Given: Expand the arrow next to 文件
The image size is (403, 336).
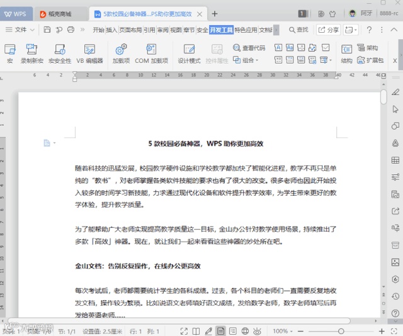Looking at the screenshot, I should tap(32, 30).
